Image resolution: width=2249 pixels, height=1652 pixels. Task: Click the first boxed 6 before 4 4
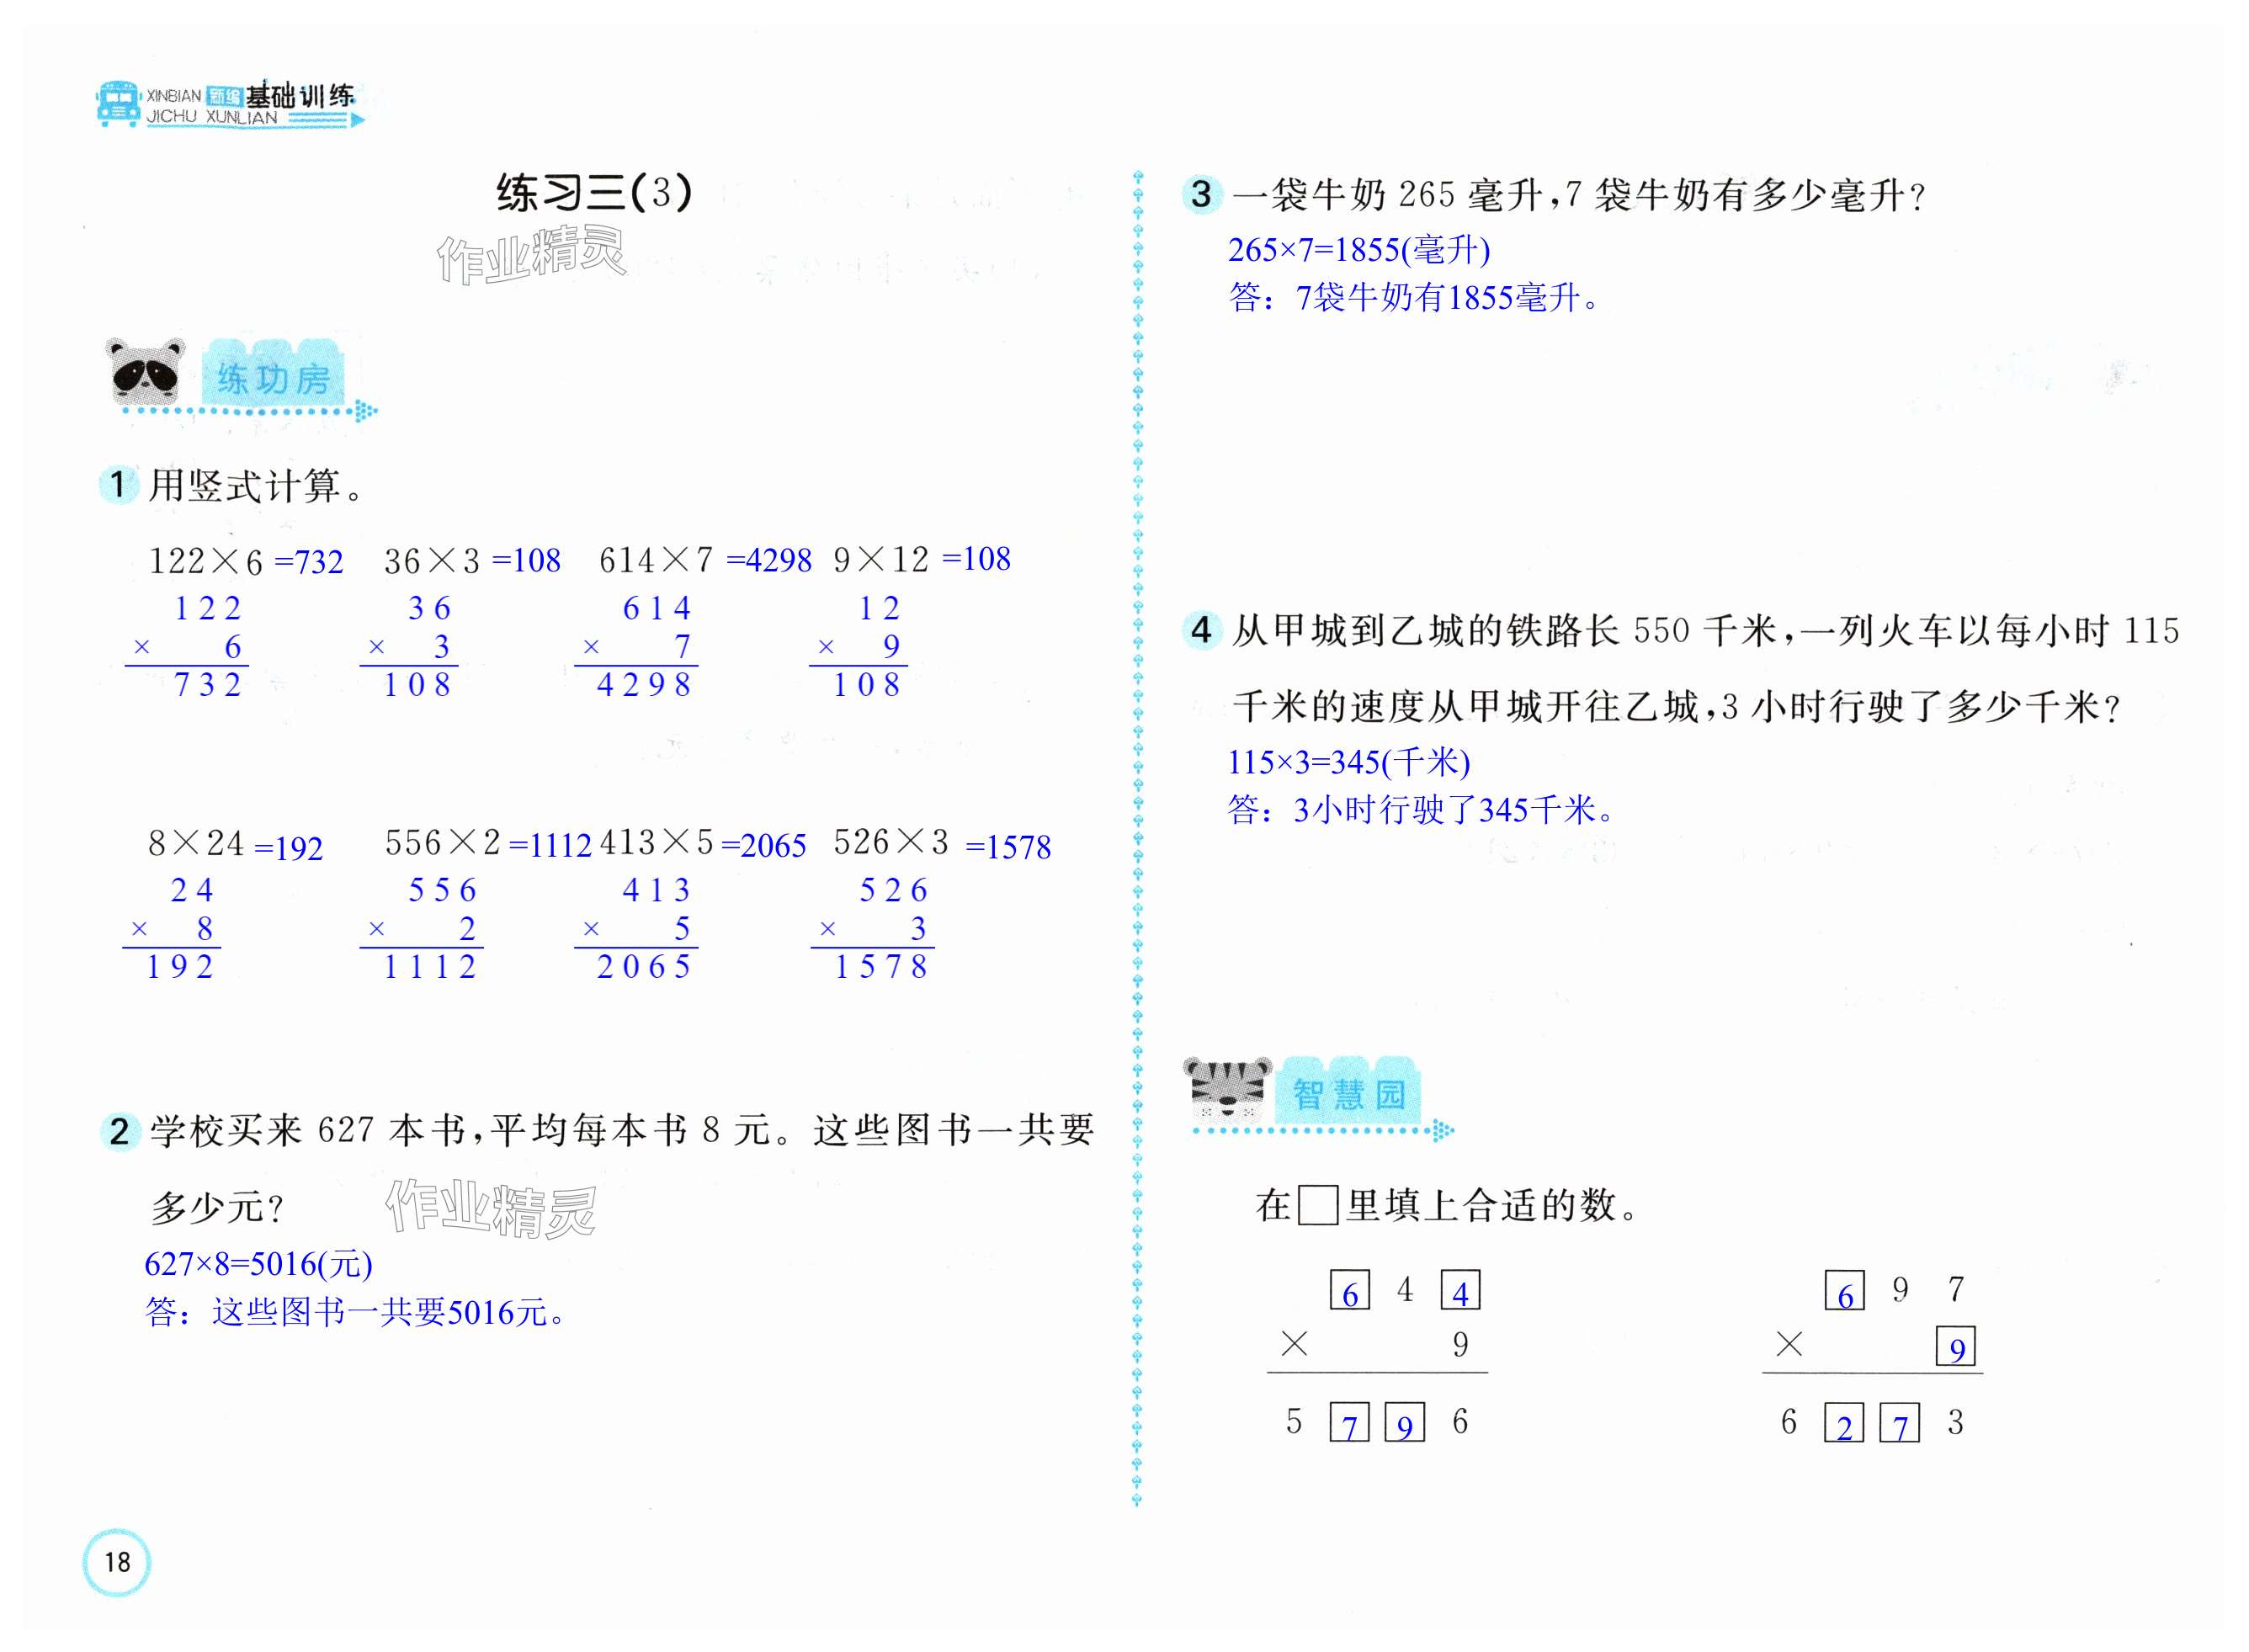point(1349,1291)
